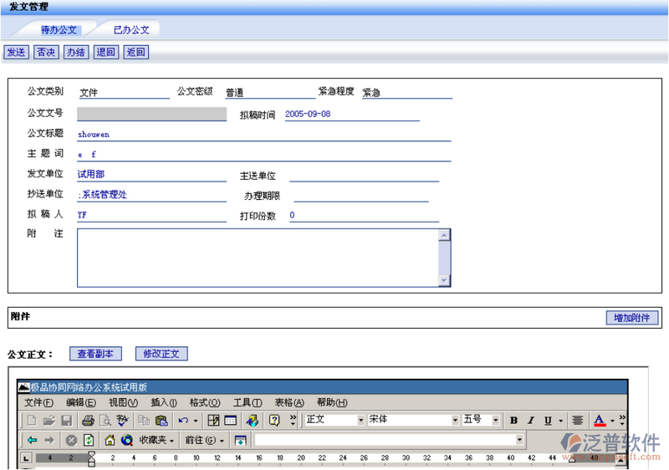Open the 编辑(E) menu

tap(80, 402)
